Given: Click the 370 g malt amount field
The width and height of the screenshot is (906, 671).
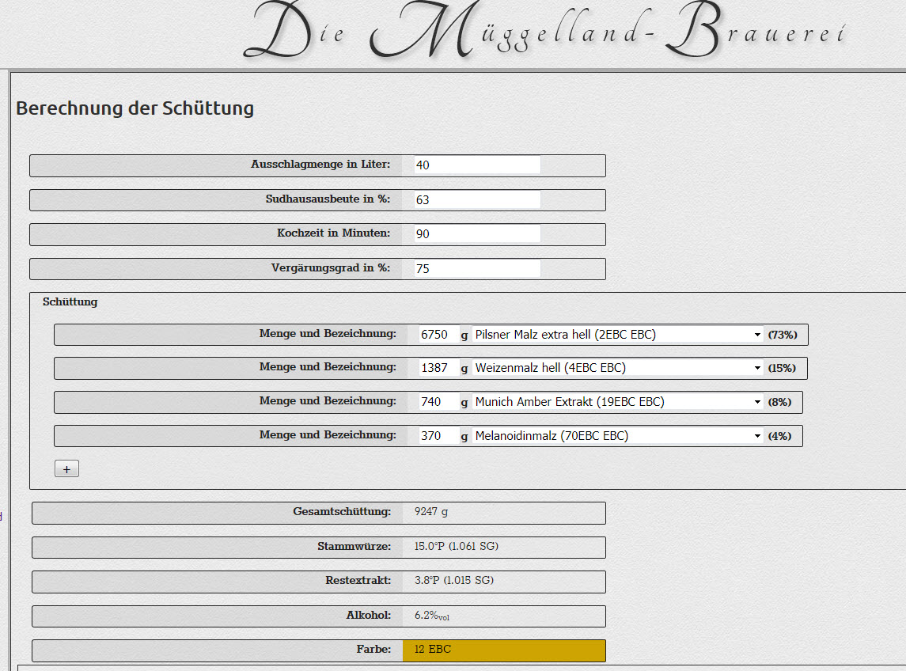Looking at the screenshot, I should click(438, 435).
